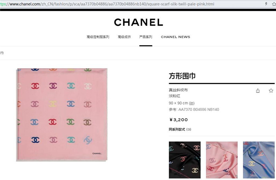Click the bookmark star in browser address bar
Image resolution: width=276 pixels, height=180 pixels.
[x=274, y=4]
